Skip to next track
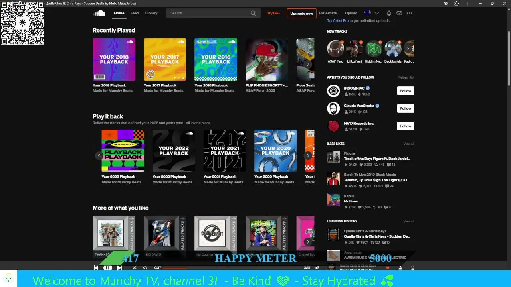The width and height of the screenshot is (511, 287). point(119,268)
